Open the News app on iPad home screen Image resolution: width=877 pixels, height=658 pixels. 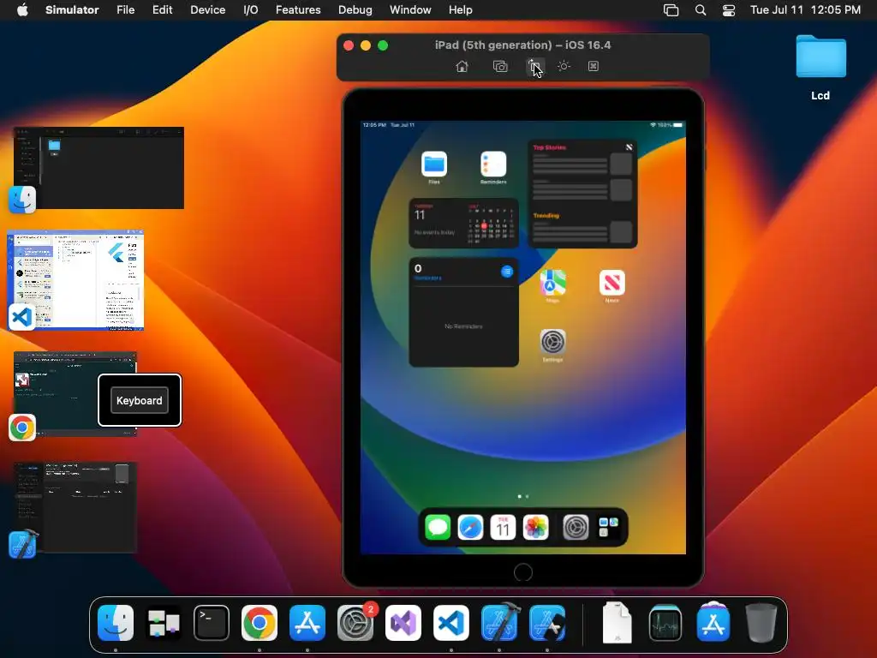pyautogui.click(x=612, y=283)
